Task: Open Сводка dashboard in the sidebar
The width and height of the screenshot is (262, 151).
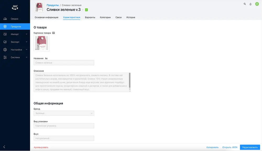Action: pyautogui.click(x=14, y=19)
